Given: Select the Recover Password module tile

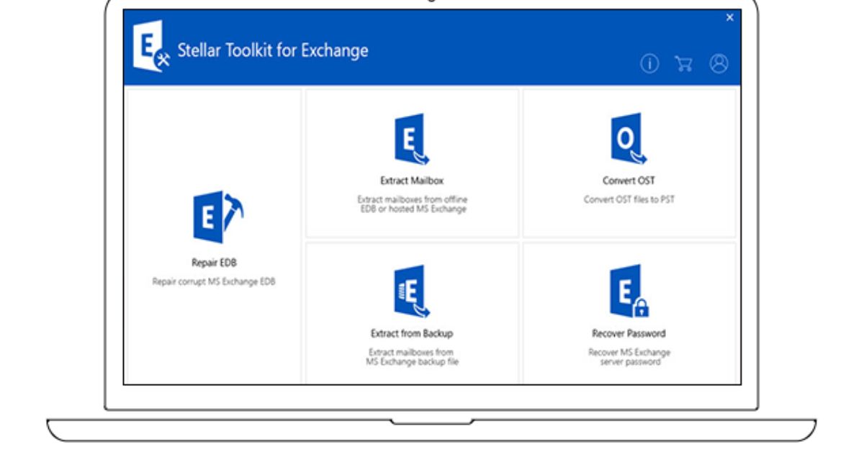Looking at the screenshot, I should click(x=628, y=313).
